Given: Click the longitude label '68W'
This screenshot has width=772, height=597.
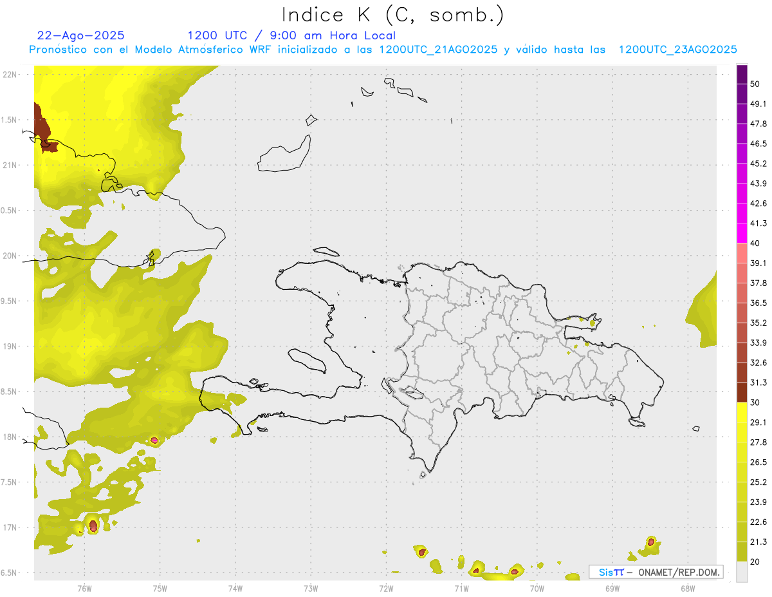Looking at the screenshot, I should 687,589.
